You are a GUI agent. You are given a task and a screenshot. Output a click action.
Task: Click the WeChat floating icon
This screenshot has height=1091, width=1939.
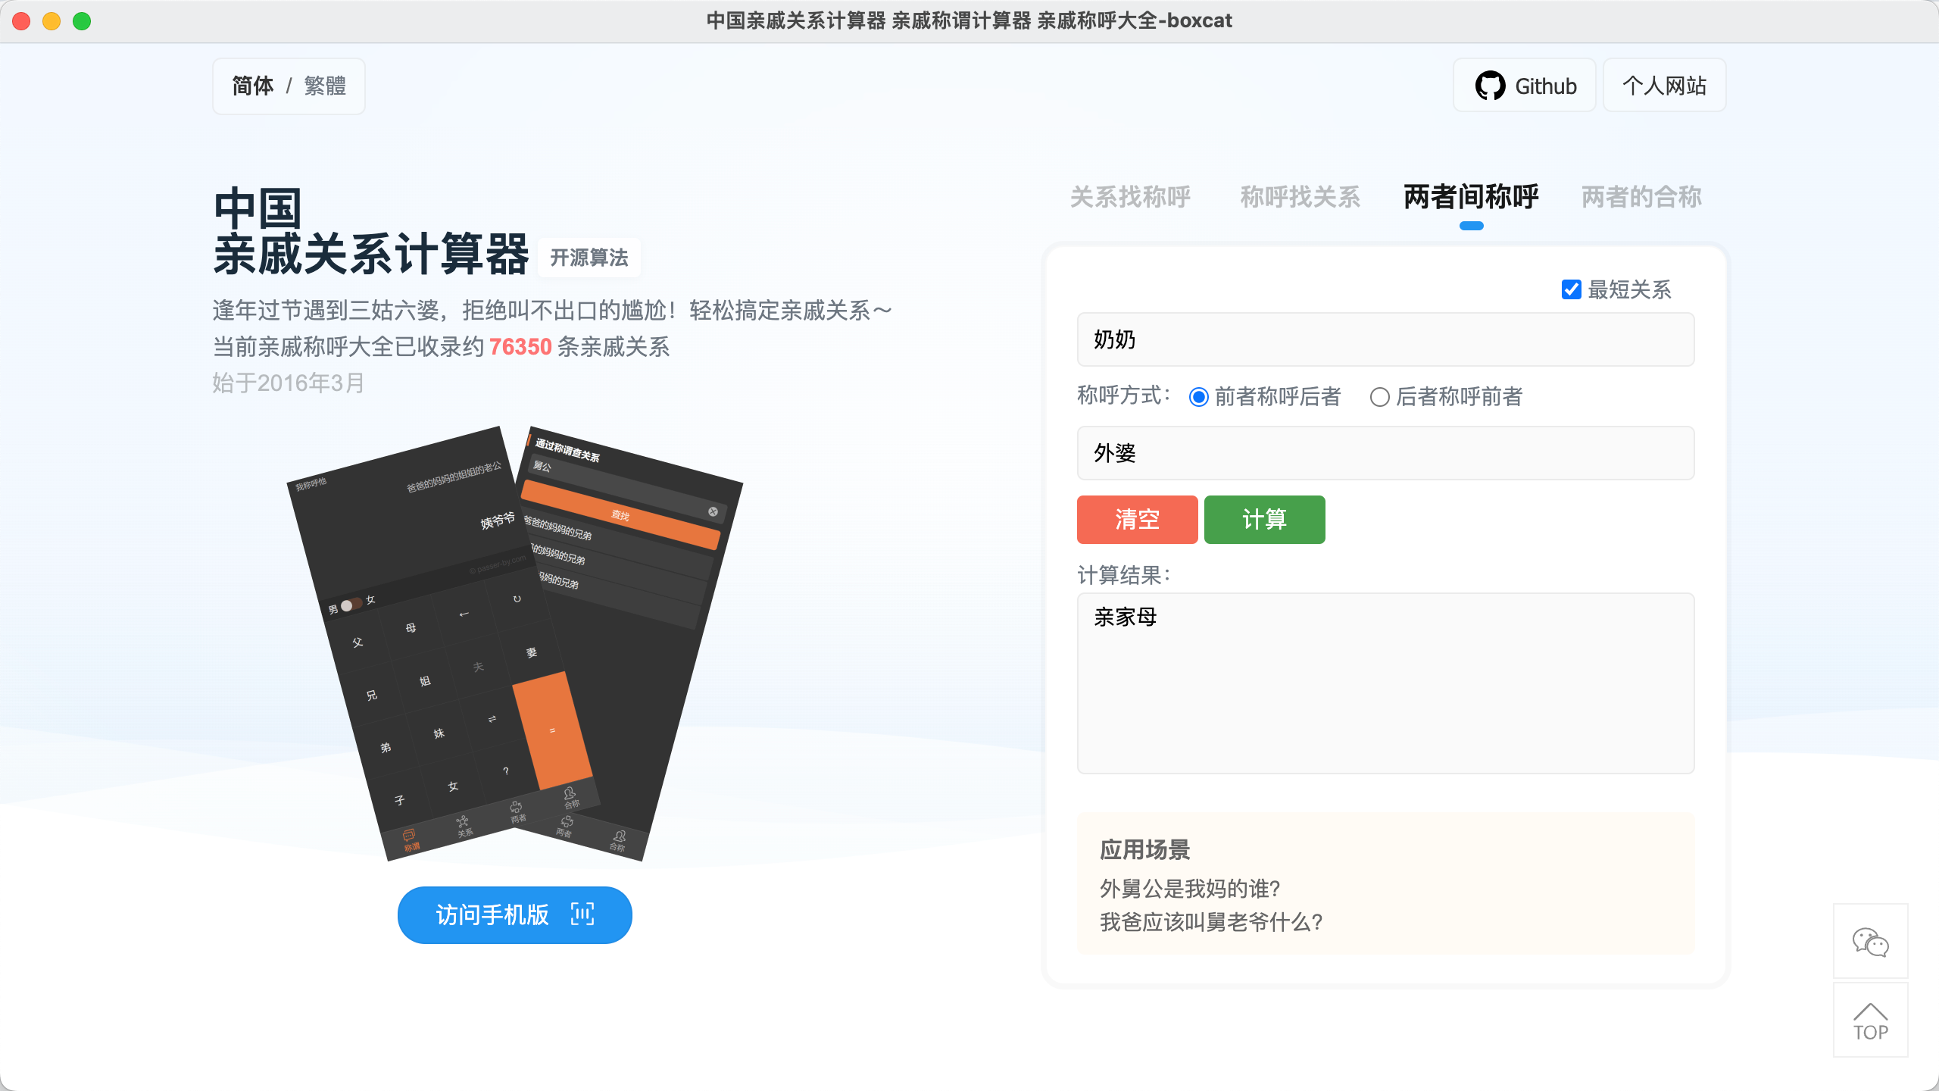(1870, 942)
